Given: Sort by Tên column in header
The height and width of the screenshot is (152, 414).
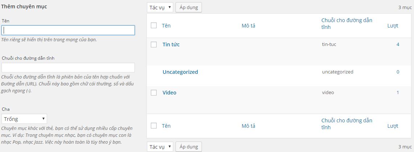Looking at the screenshot, I should click(166, 26).
